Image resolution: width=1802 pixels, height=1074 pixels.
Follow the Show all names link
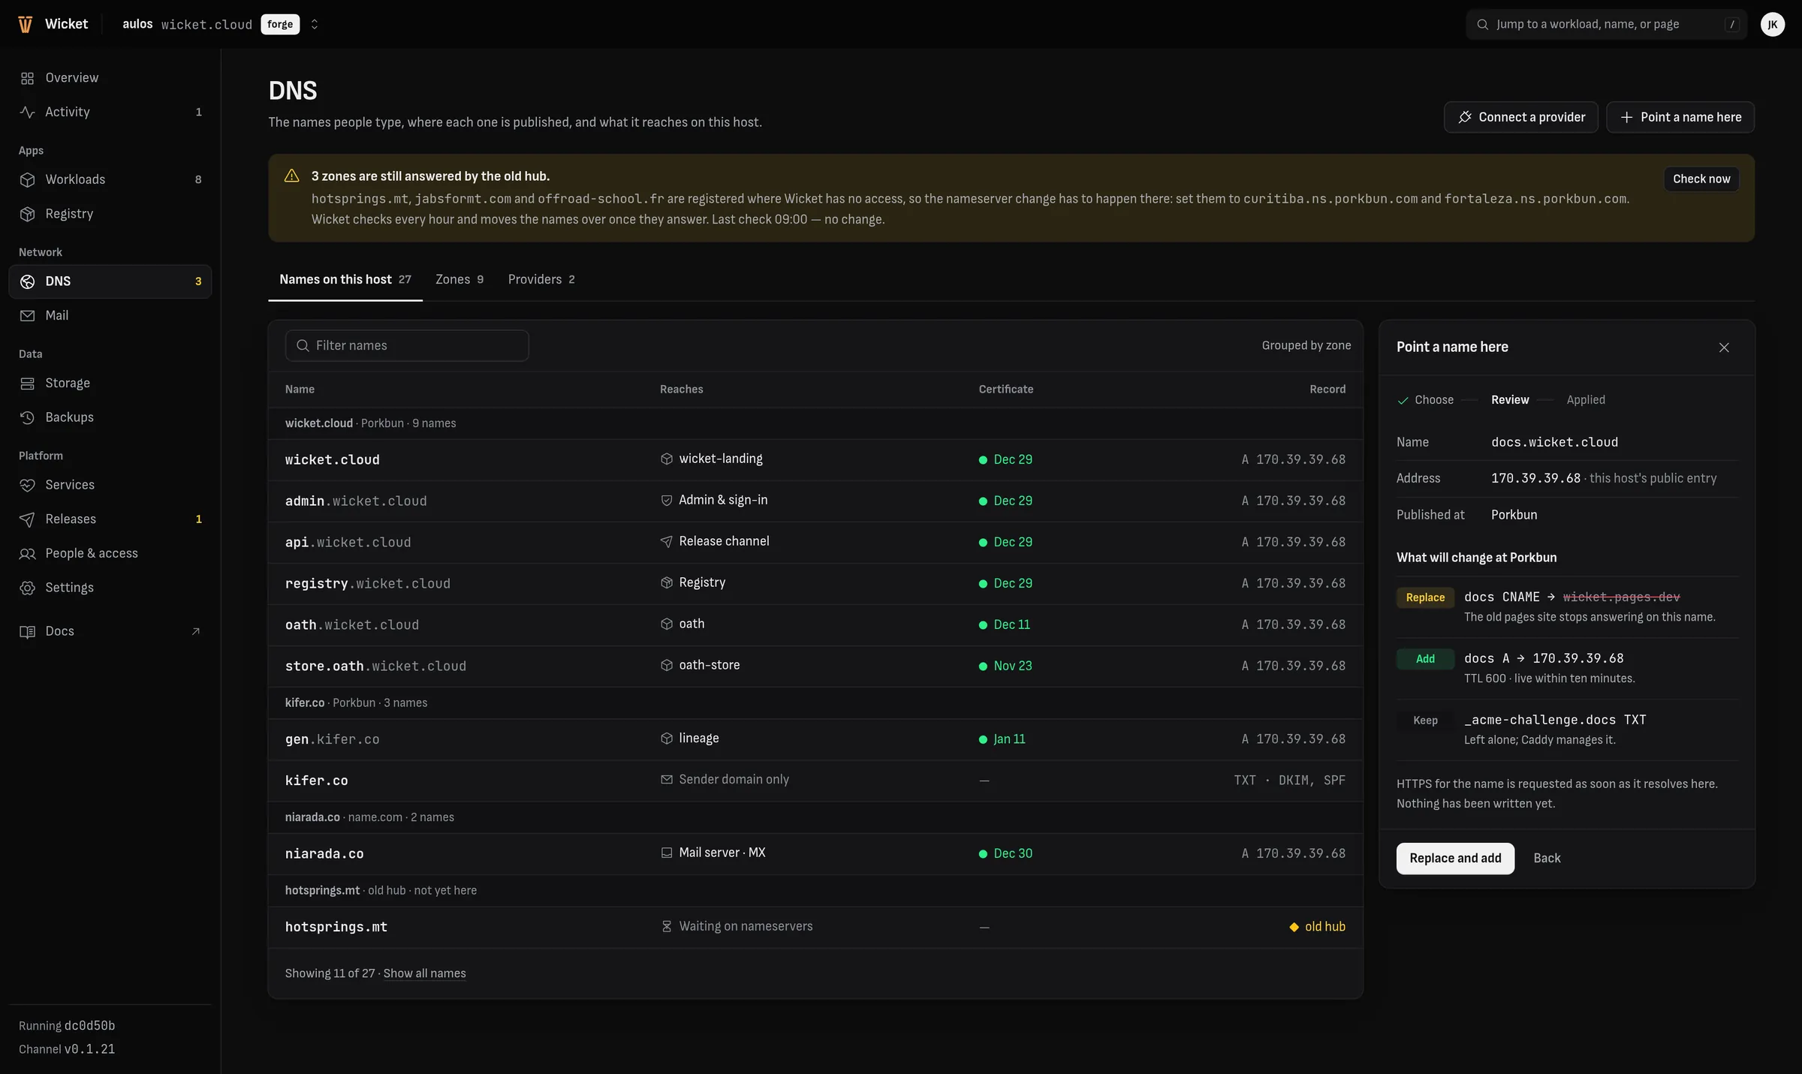(x=424, y=973)
